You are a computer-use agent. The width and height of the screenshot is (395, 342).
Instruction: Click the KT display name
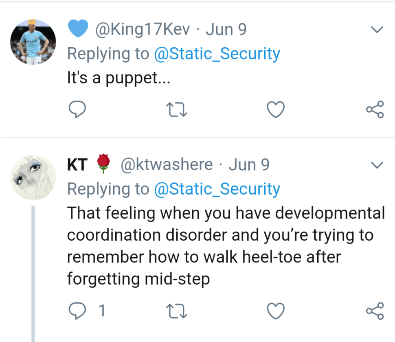pos(77,165)
